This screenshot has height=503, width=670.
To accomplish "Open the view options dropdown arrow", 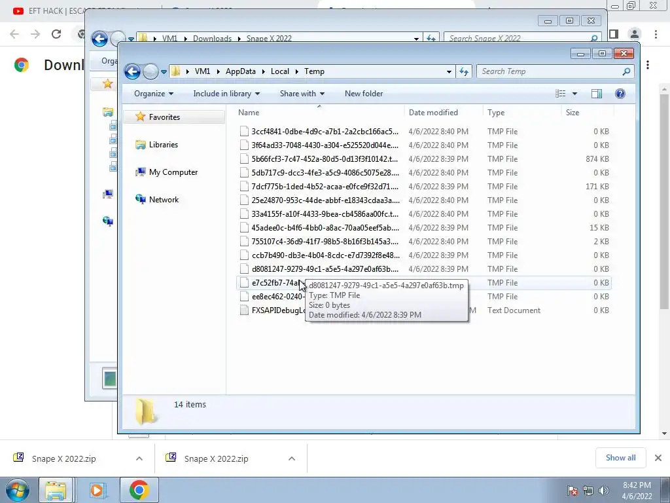I will [574, 94].
